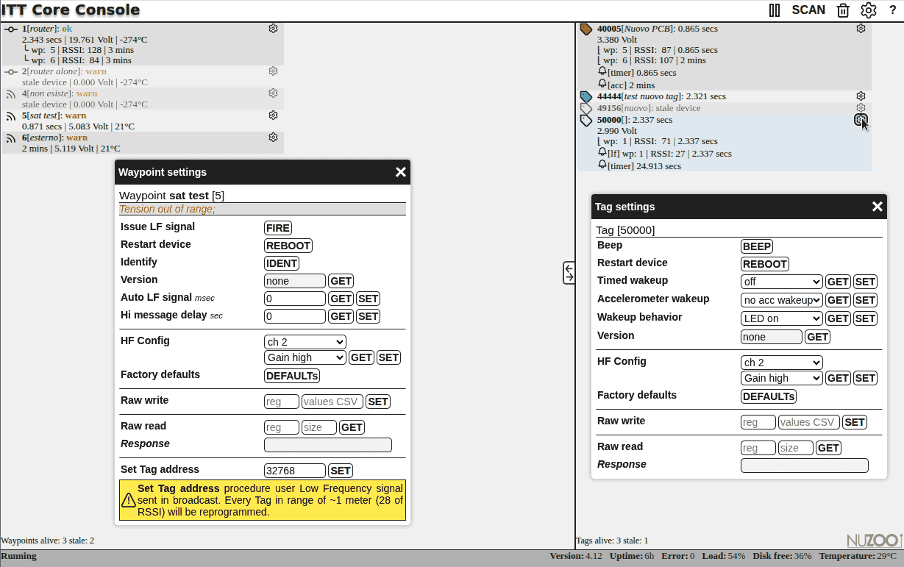Open Wakeup behavior LED on dropdown

pyautogui.click(x=782, y=318)
